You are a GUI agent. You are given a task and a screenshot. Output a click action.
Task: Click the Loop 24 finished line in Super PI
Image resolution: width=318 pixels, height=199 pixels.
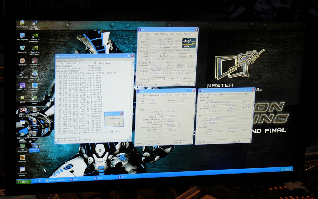coord(80,130)
